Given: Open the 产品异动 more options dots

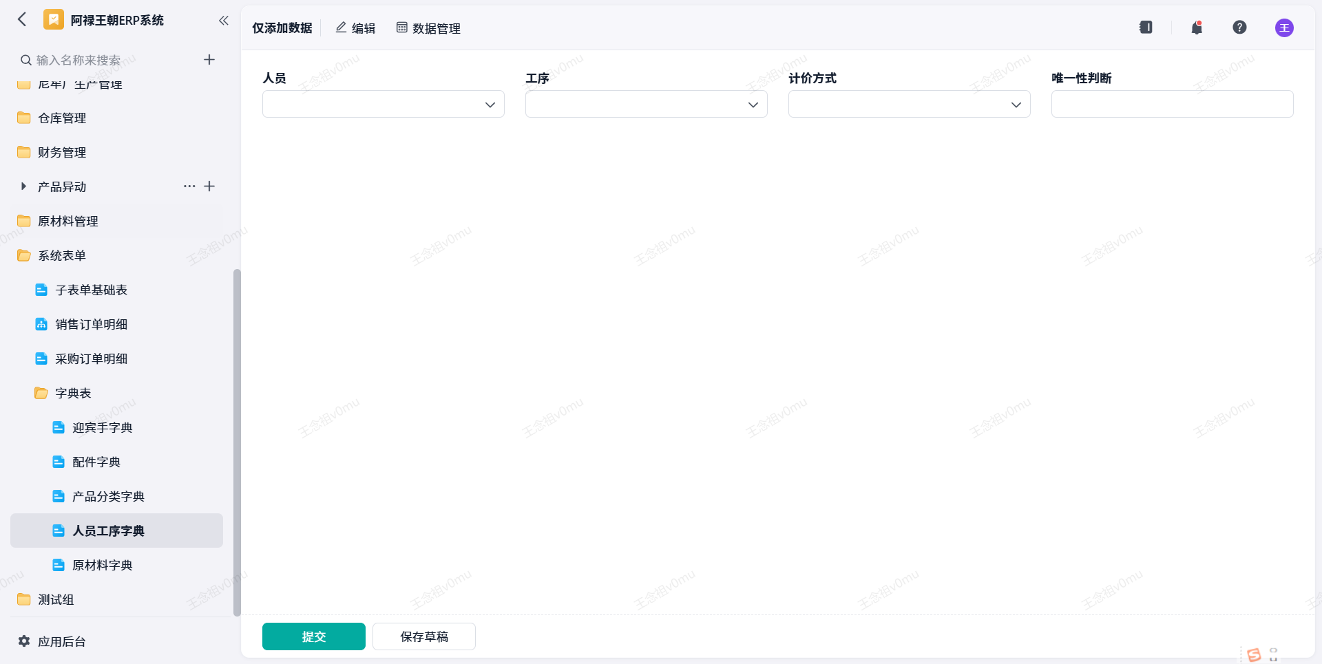Looking at the screenshot, I should tap(189, 186).
